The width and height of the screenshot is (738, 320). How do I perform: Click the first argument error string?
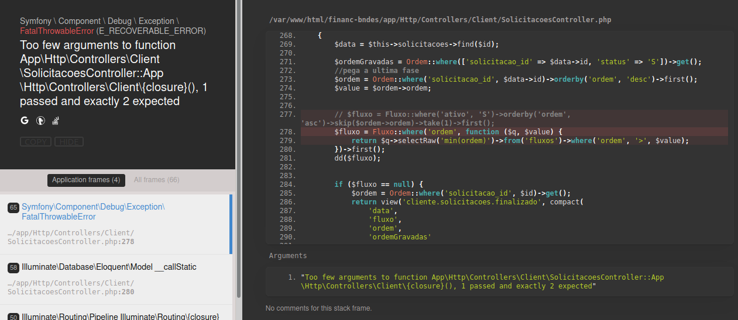click(482, 282)
